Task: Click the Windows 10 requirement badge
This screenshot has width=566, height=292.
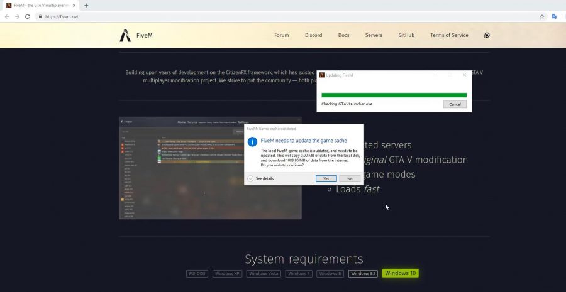Action: pyautogui.click(x=400, y=273)
